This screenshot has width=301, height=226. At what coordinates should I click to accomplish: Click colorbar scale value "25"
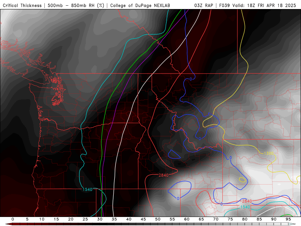85,219
